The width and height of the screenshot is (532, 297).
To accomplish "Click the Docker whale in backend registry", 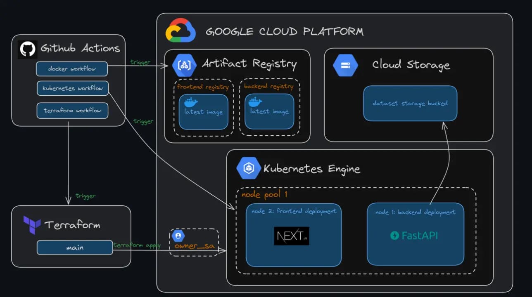I will tap(256, 102).
